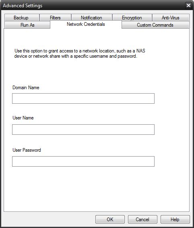Viewport: 194px width, 228px height.
Task: Focus the User Name input box
Action: click(x=83, y=130)
